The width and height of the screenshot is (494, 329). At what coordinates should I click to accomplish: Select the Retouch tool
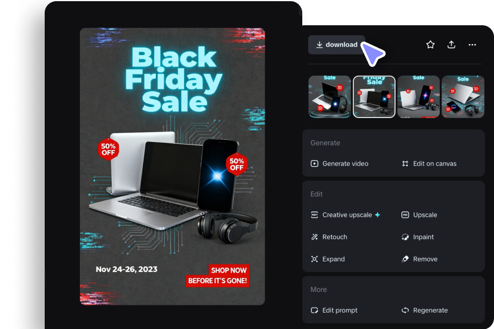coord(329,237)
